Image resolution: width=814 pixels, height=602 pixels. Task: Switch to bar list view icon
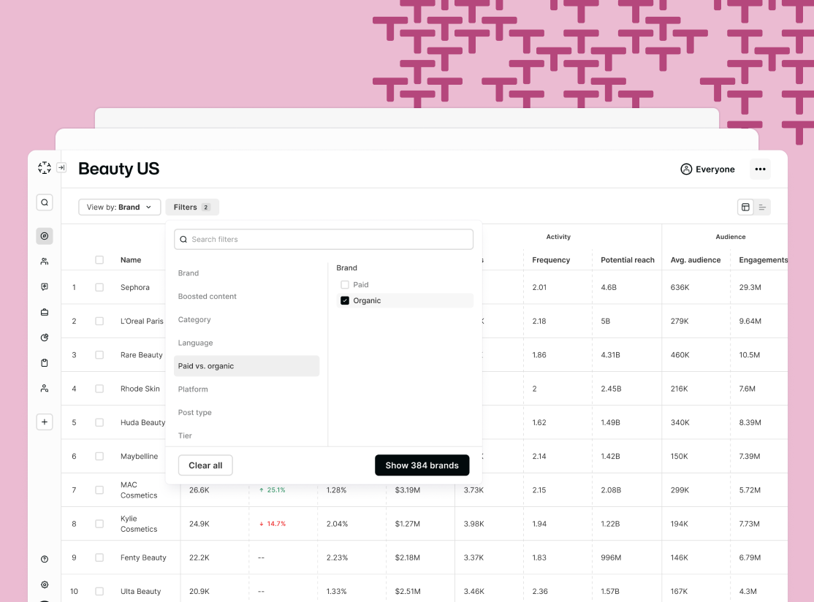pyautogui.click(x=762, y=207)
